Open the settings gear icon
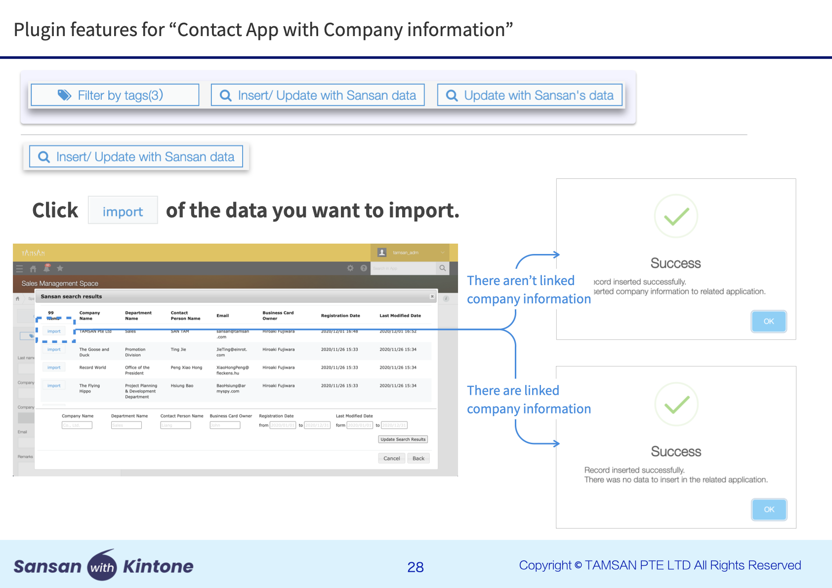This screenshot has width=832, height=588. coord(350,268)
